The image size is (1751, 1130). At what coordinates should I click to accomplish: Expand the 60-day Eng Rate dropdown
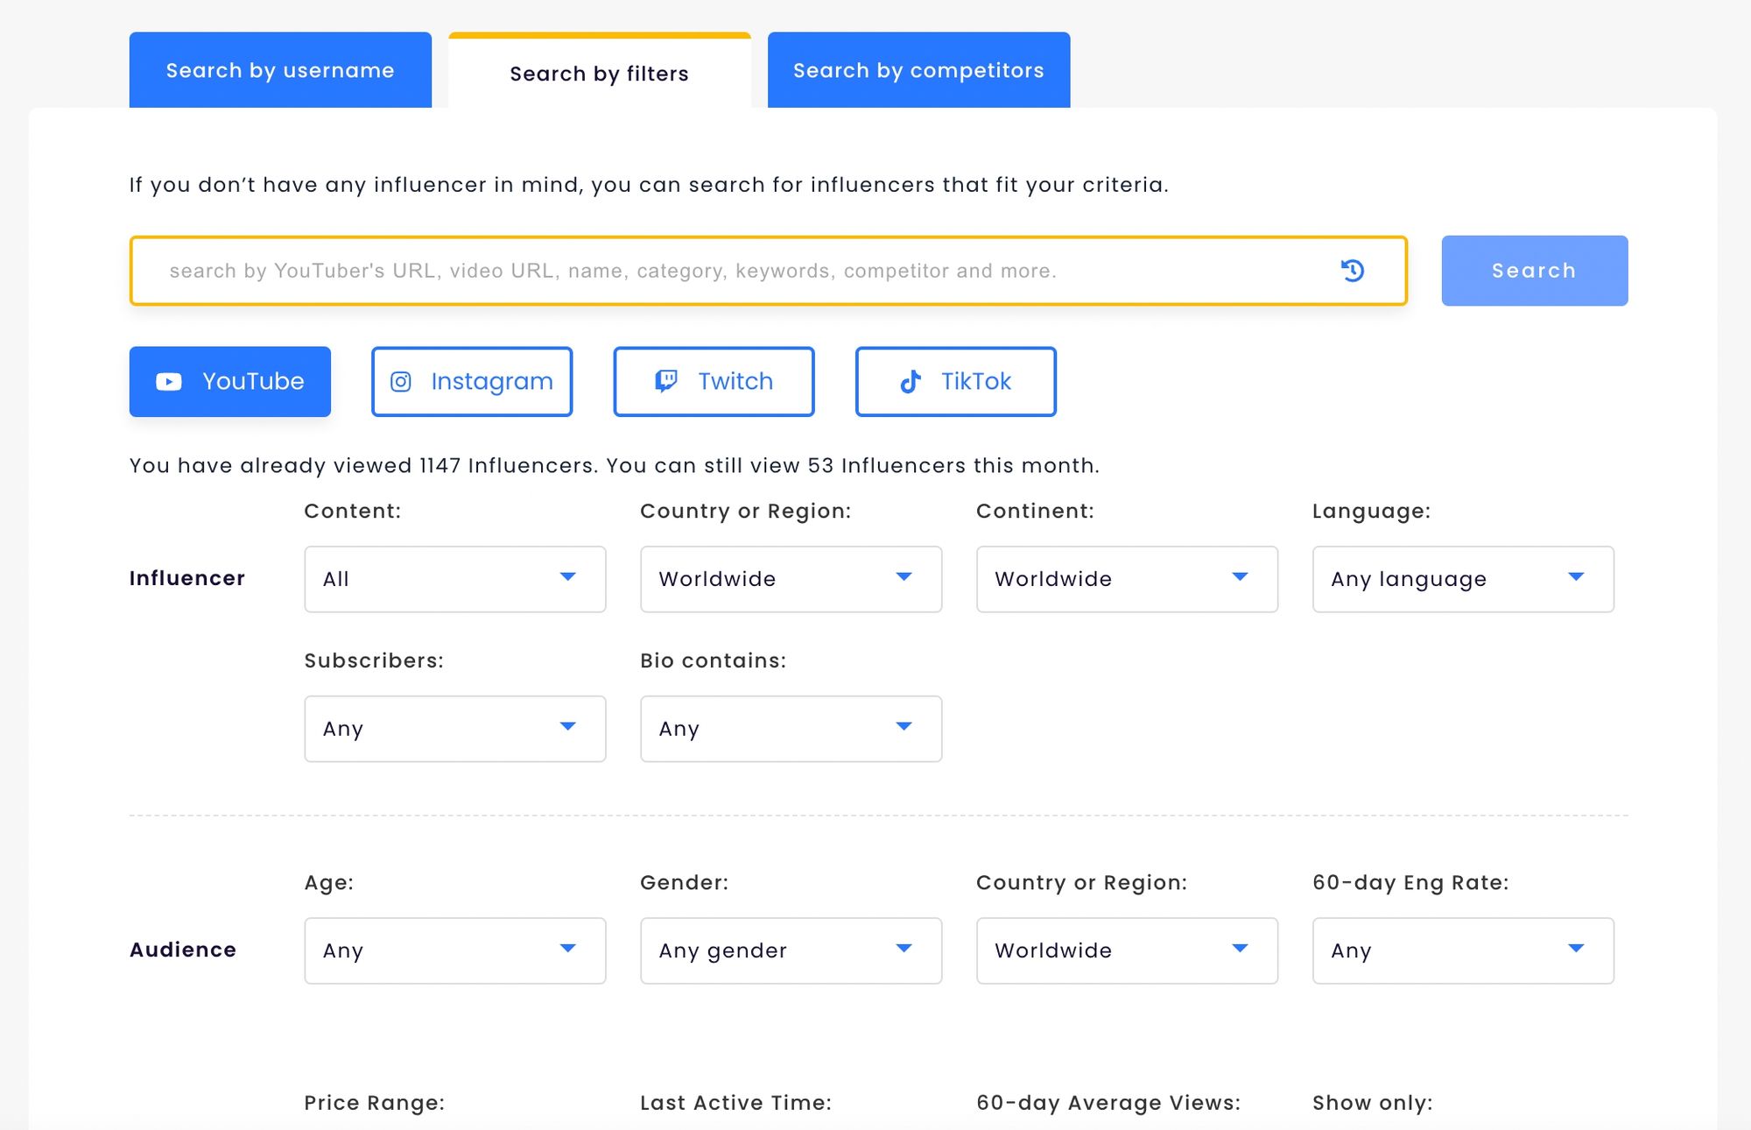click(x=1463, y=950)
